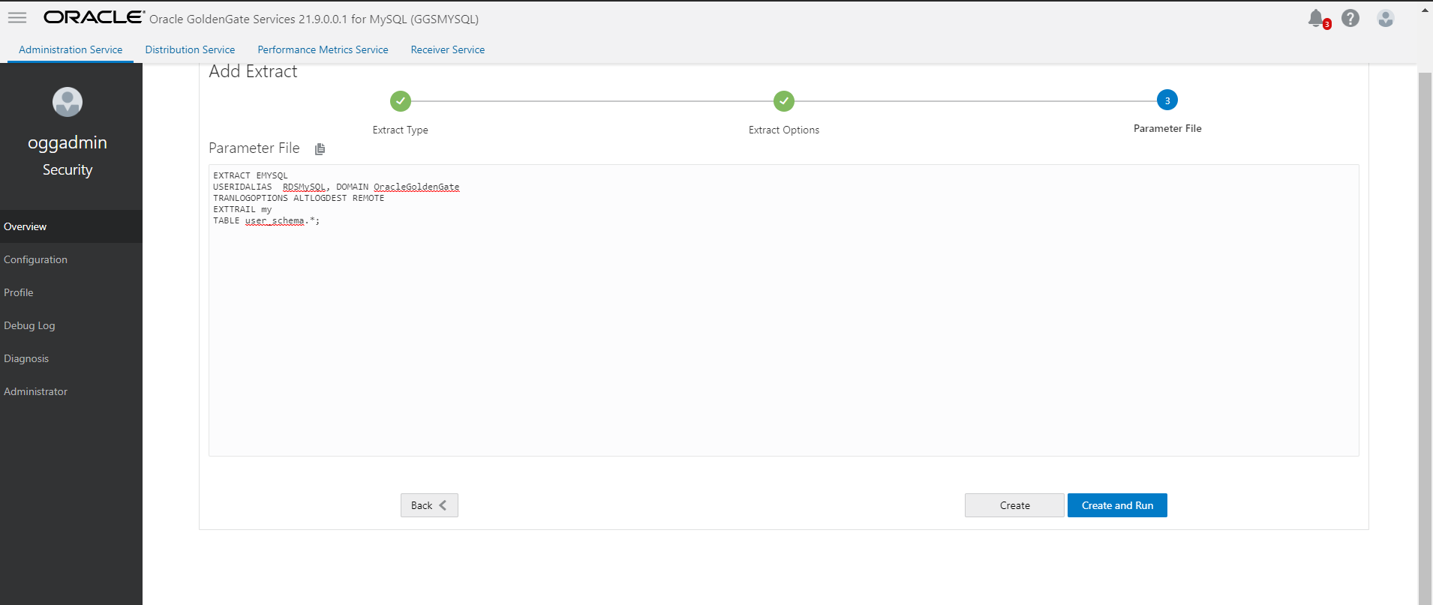Click the Security link in the sidebar
Screen dimensions: 1433x605
pos(68,169)
